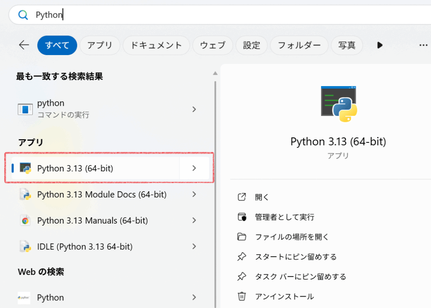Expand the python run command result chevron
Image resolution: width=431 pixels, height=308 pixels.
pos(194,109)
